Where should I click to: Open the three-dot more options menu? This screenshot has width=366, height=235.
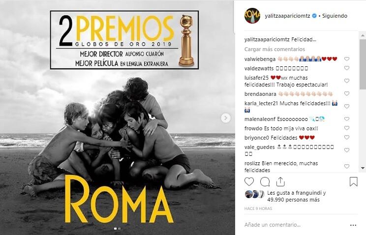coord(353,225)
